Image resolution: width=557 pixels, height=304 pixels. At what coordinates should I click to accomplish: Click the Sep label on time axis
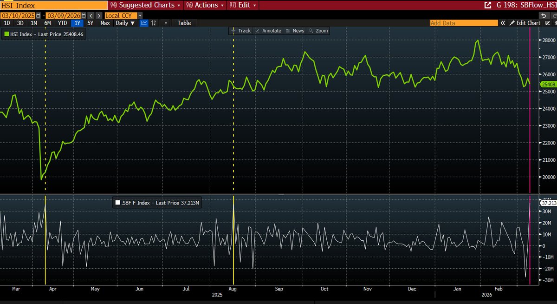[x=279, y=289]
